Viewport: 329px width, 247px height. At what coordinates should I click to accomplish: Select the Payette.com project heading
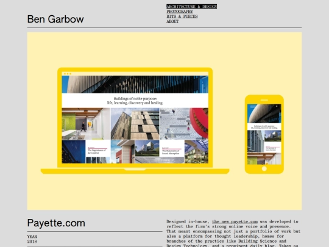(56, 223)
